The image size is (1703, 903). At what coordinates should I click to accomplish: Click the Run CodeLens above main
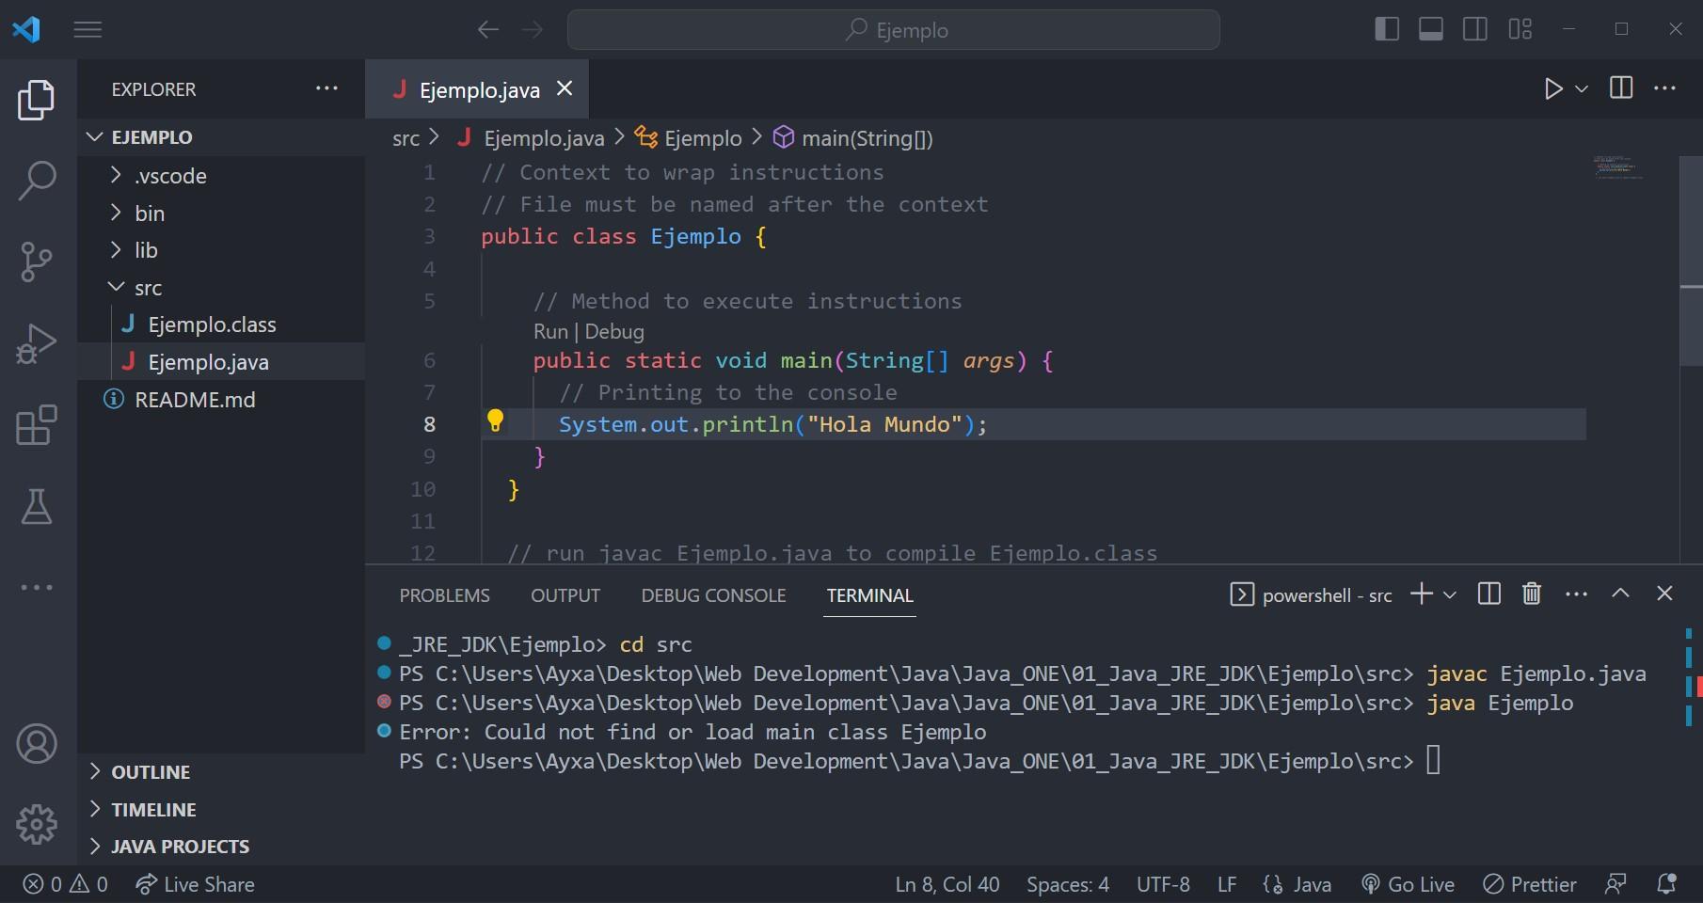[x=550, y=331]
